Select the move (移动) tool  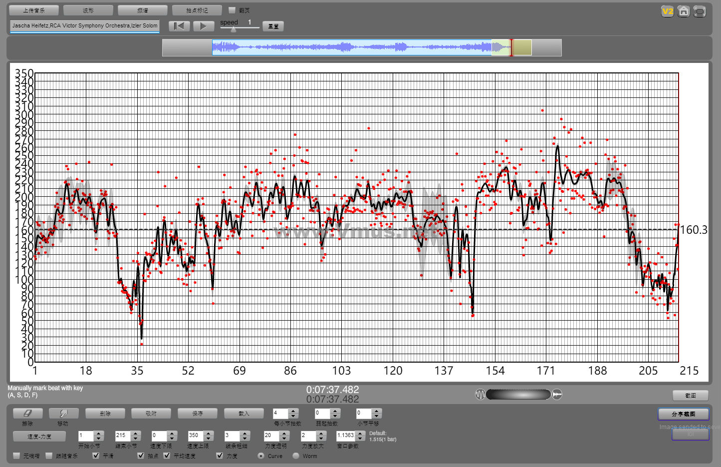[63, 414]
